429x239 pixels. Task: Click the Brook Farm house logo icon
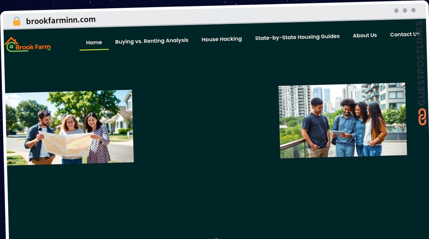[11, 44]
